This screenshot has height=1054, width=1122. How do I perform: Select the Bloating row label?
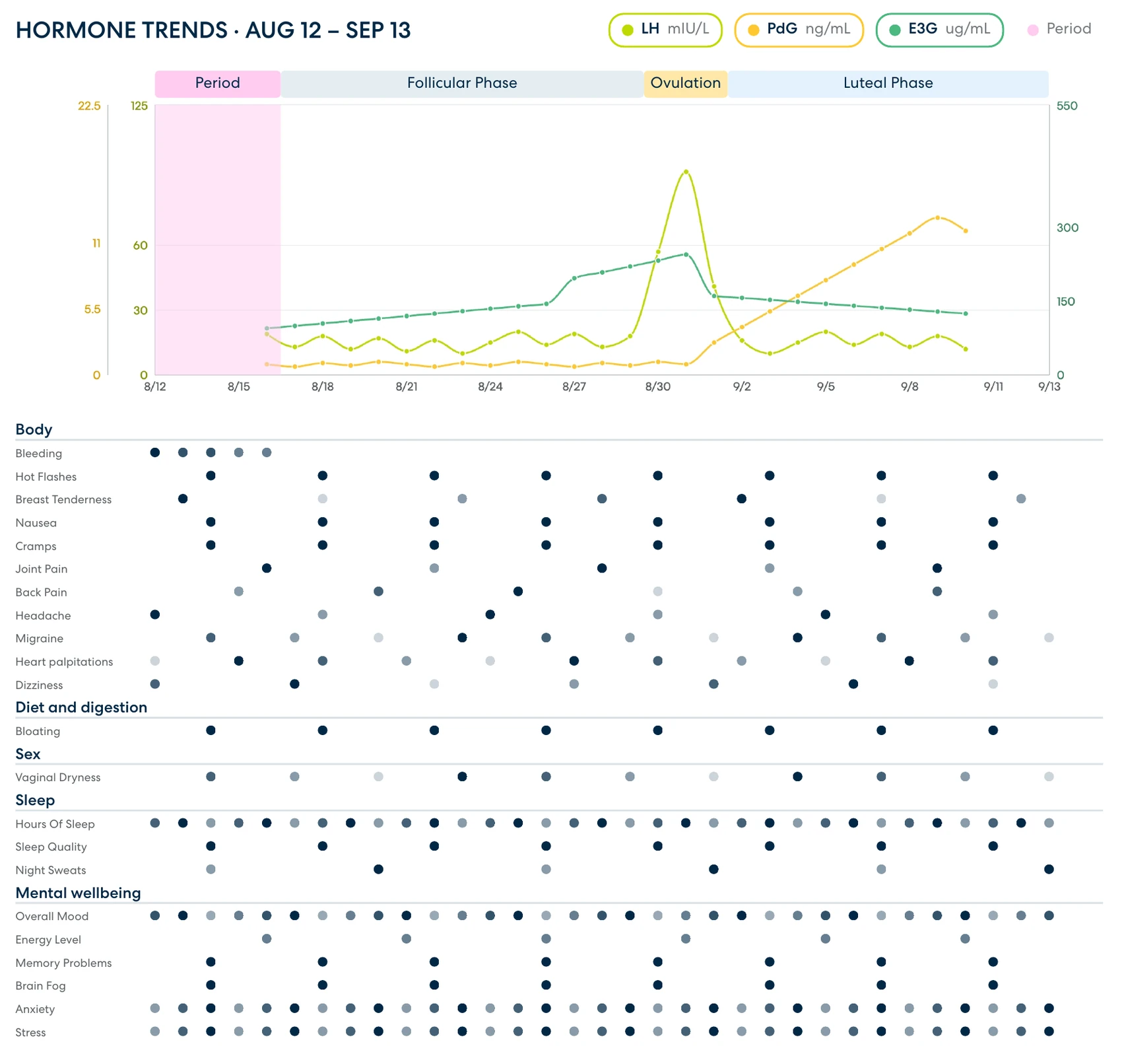tap(38, 732)
